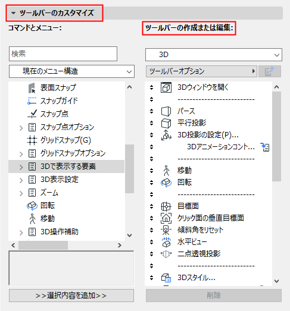Expand the 3Dで表示する要素 tree item

point(21,167)
